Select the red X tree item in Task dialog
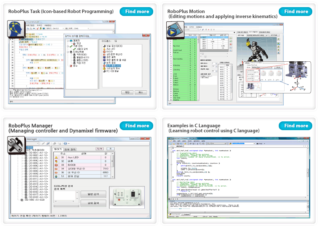 [73, 66]
